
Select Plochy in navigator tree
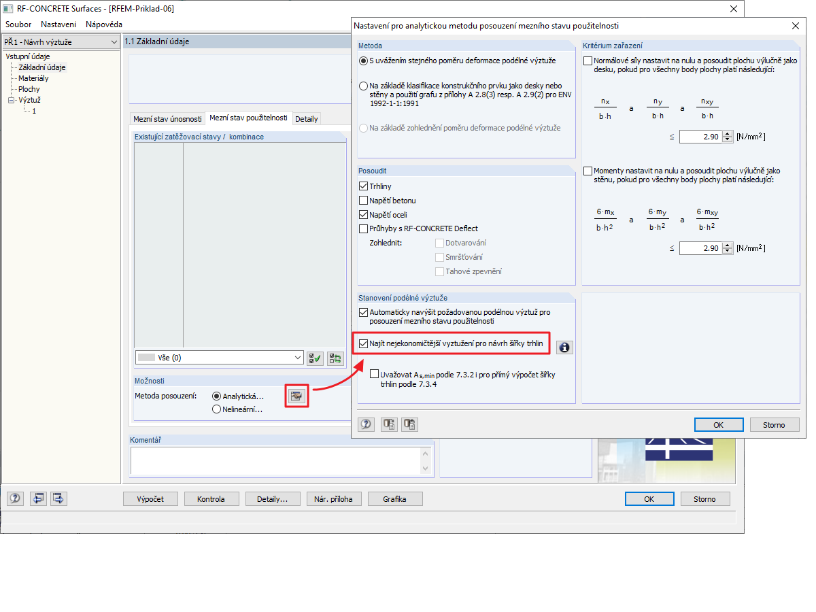[29, 89]
